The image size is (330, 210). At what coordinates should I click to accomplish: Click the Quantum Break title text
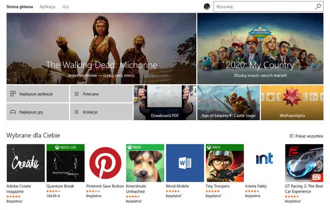[60, 186]
